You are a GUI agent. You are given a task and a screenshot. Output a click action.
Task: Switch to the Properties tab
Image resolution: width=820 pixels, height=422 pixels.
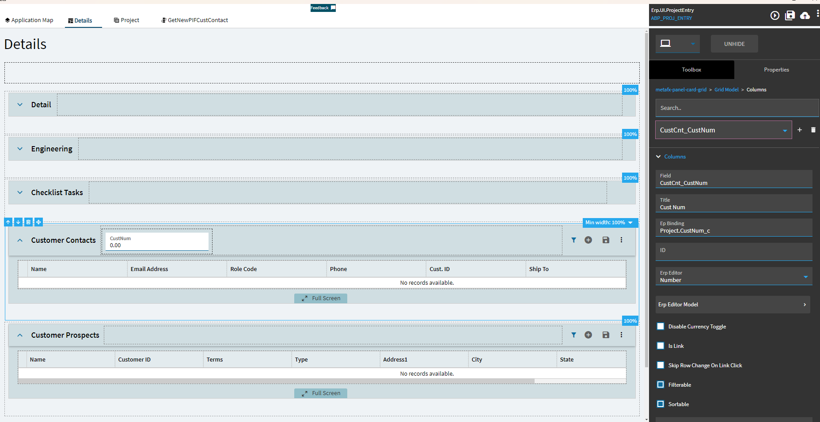tap(776, 70)
